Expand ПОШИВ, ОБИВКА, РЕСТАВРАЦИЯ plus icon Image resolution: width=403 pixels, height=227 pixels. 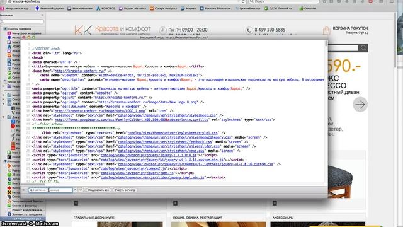click(175, 203)
